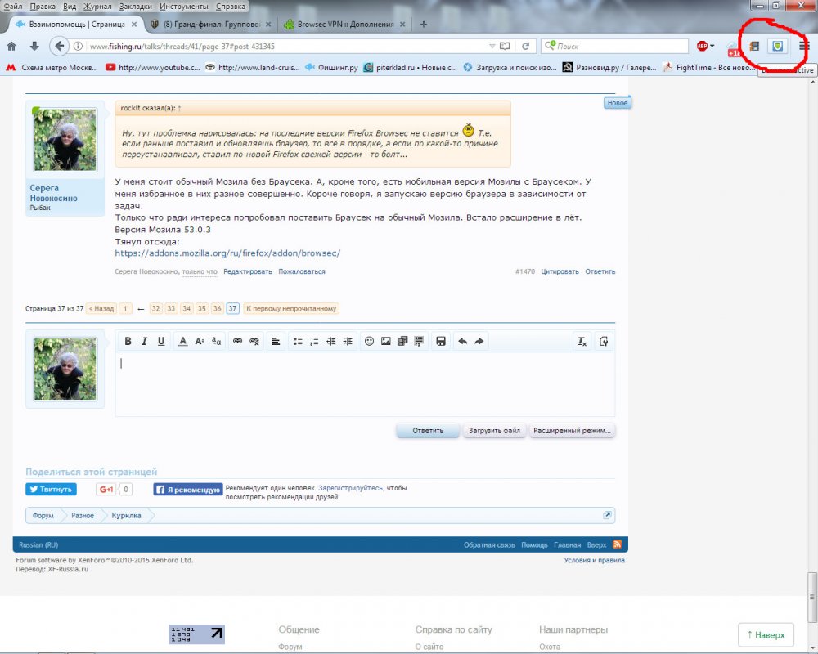Click the save draft floppy disk icon
The width and height of the screenshot is (818, 654).
[x=441, y=341]
